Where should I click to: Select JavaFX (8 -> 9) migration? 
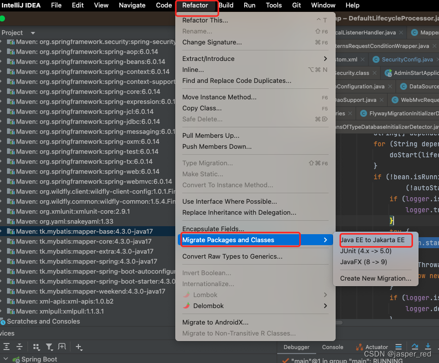pos(376,262)
